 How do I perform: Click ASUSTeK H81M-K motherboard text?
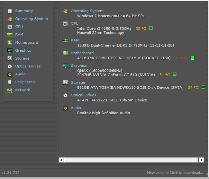tap(124, 58)
